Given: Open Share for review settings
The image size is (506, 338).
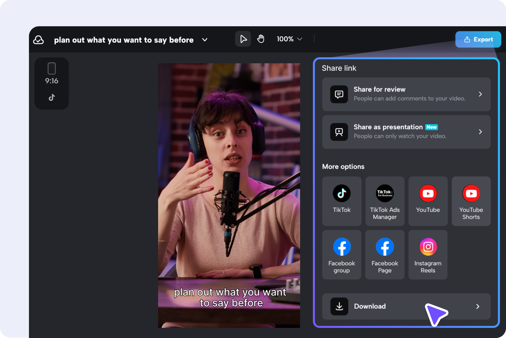Looking at the screenshot, I should (406, 94).
